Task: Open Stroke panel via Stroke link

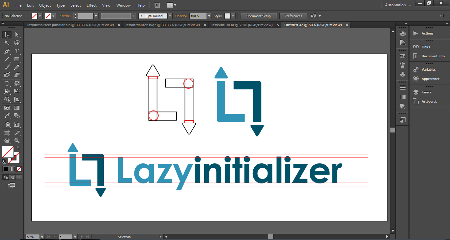Action: (65, 16)
